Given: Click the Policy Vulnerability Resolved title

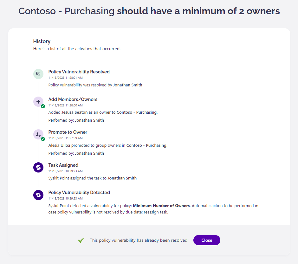Looking at the screenshot, I should point(79,72).
